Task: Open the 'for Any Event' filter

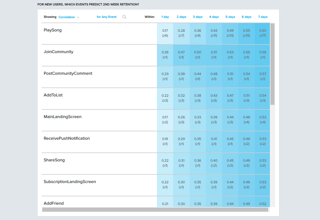Action: click(107, 17)
